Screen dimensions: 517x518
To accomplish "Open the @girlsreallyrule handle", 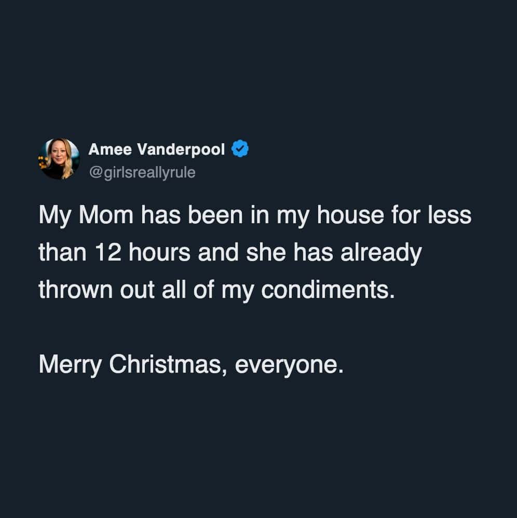I will (x=142, y=172).
